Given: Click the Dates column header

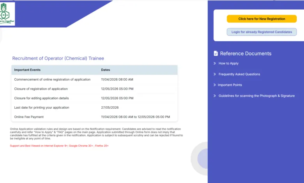Looking at the screenshot, I should 106,70.
